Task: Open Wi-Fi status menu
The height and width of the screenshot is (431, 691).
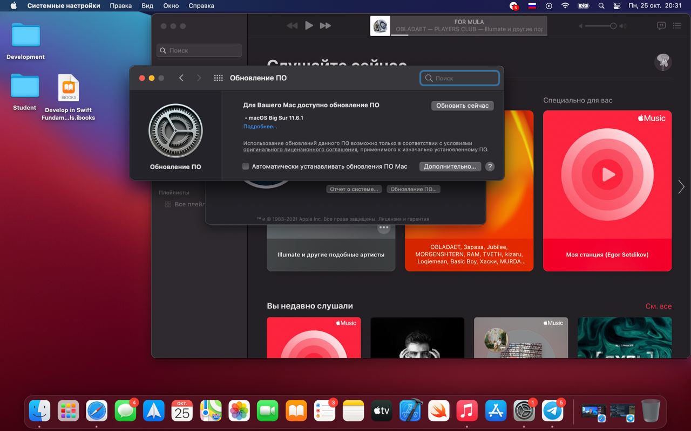Action: (x=565, y=6)
